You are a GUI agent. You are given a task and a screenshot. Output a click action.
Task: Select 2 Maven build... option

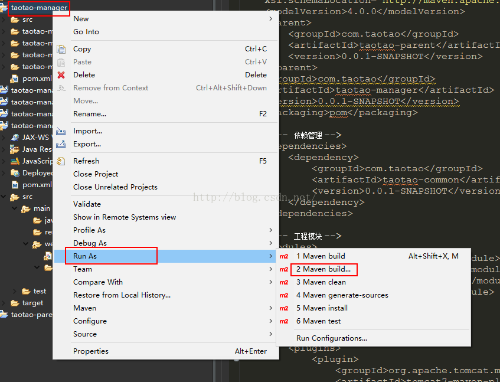pos(374,269)
